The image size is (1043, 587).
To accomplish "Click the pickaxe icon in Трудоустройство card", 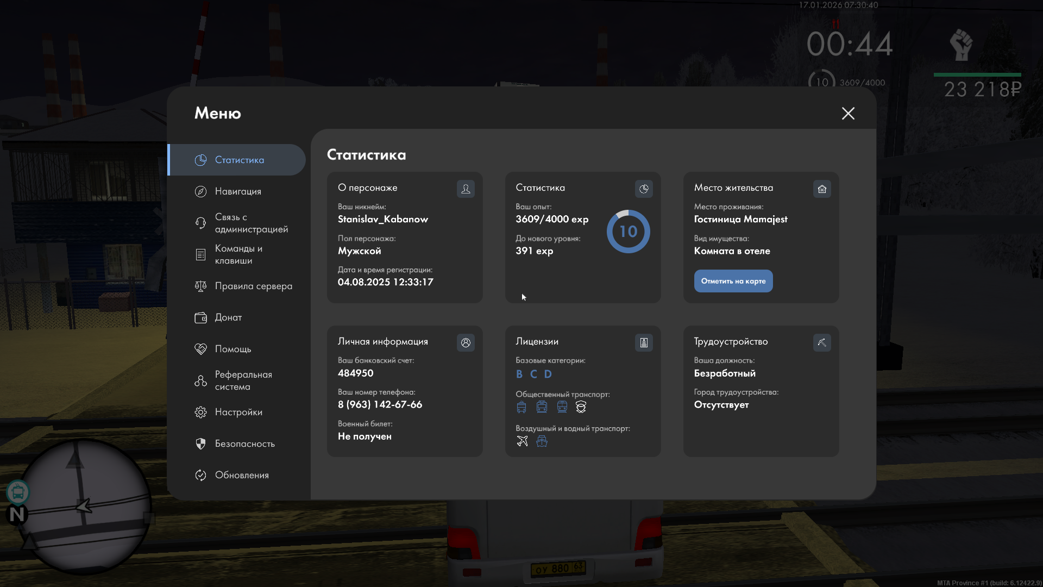I will point(822,342).
